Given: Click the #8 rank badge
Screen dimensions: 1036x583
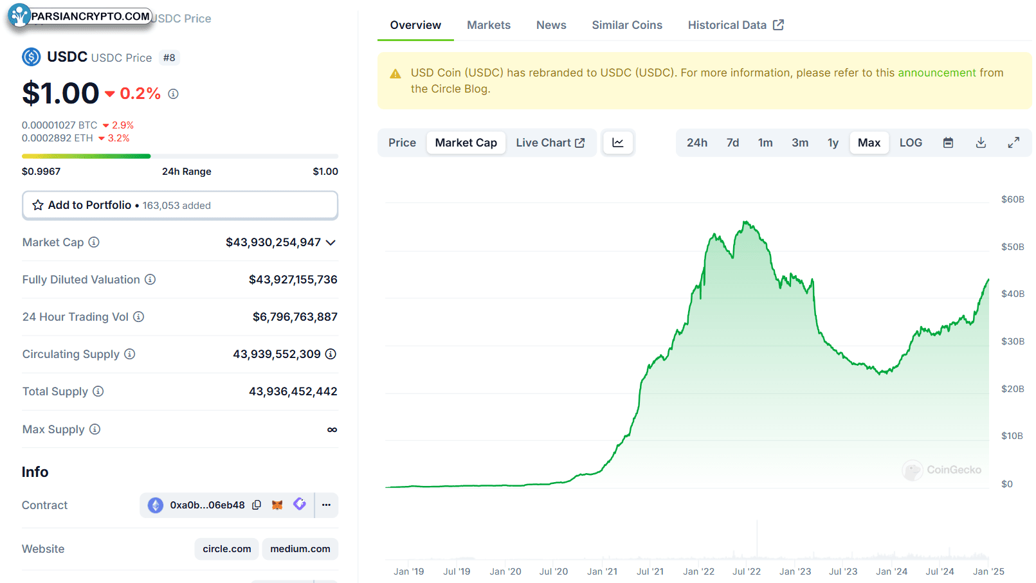Looking at the screenshot, I should pyautogui.click(x=169, y=58).
